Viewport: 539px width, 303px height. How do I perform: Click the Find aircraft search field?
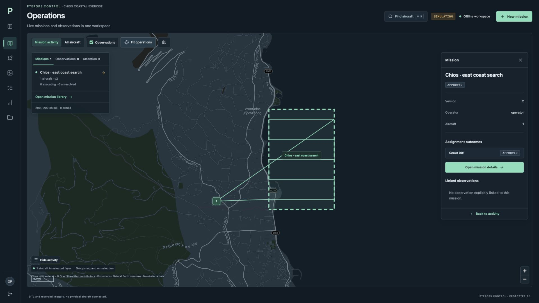point(406,17)
